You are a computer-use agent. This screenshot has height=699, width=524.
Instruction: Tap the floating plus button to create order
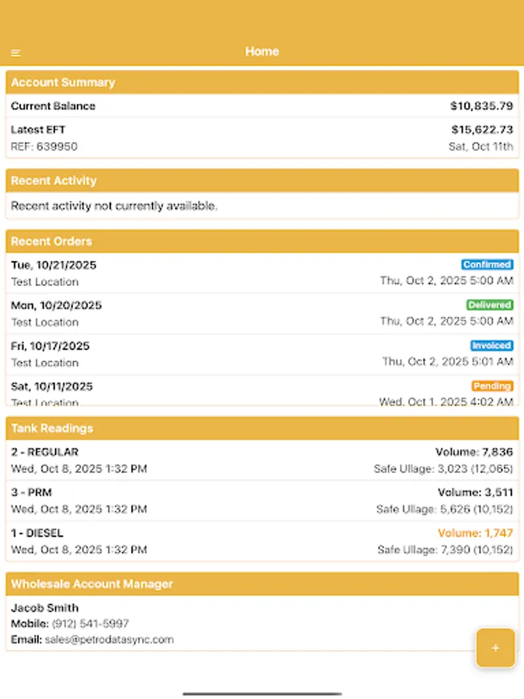[495, 648]
